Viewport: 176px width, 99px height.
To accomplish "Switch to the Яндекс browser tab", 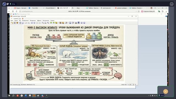I will point(20,8).
